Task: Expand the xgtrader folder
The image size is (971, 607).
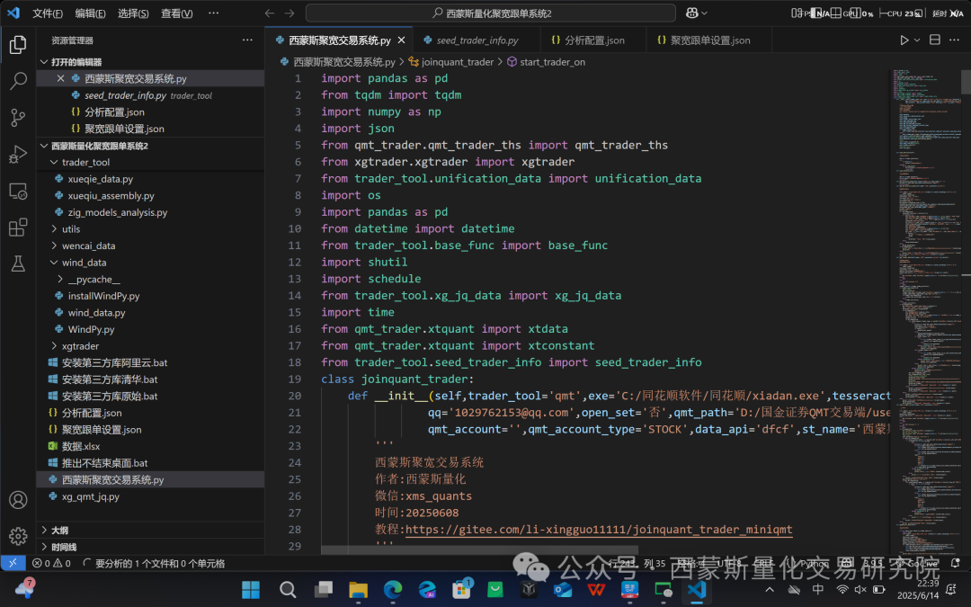Action: click(x=55, y=346)
